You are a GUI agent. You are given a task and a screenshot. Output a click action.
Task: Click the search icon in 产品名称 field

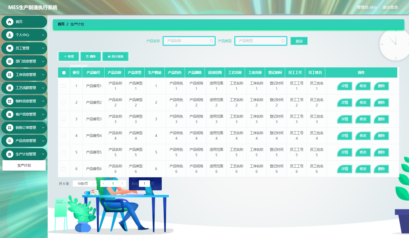pyautogui.click(x=211, y=41)
